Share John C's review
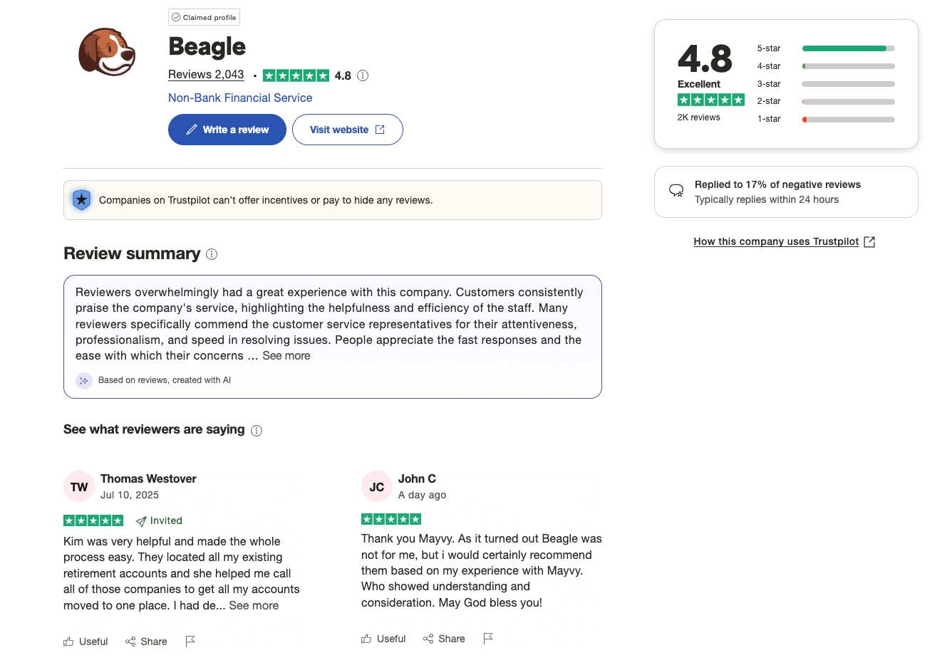 (x=444, y=639)
